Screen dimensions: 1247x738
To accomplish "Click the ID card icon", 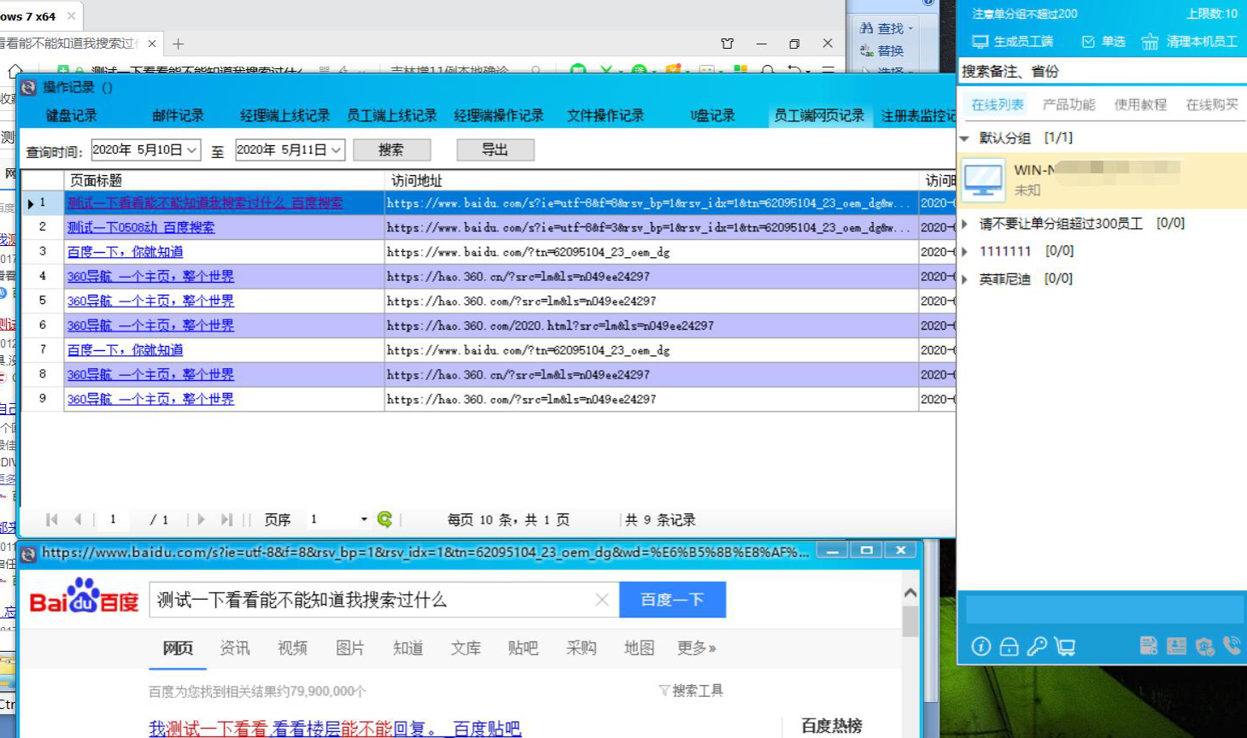I will 1176,646.
